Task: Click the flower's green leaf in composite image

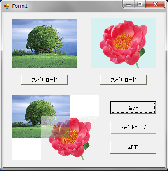Action: 87,146
